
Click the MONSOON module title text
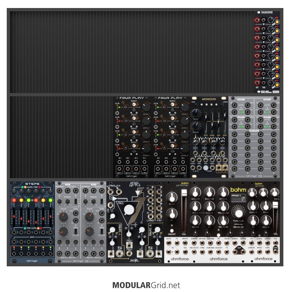(x=209, y=99)
